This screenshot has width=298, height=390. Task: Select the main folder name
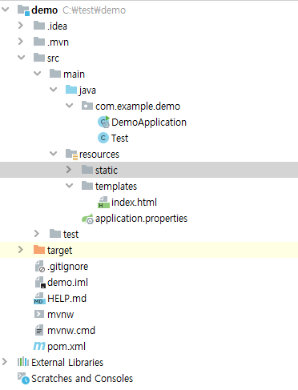[74, 74]
